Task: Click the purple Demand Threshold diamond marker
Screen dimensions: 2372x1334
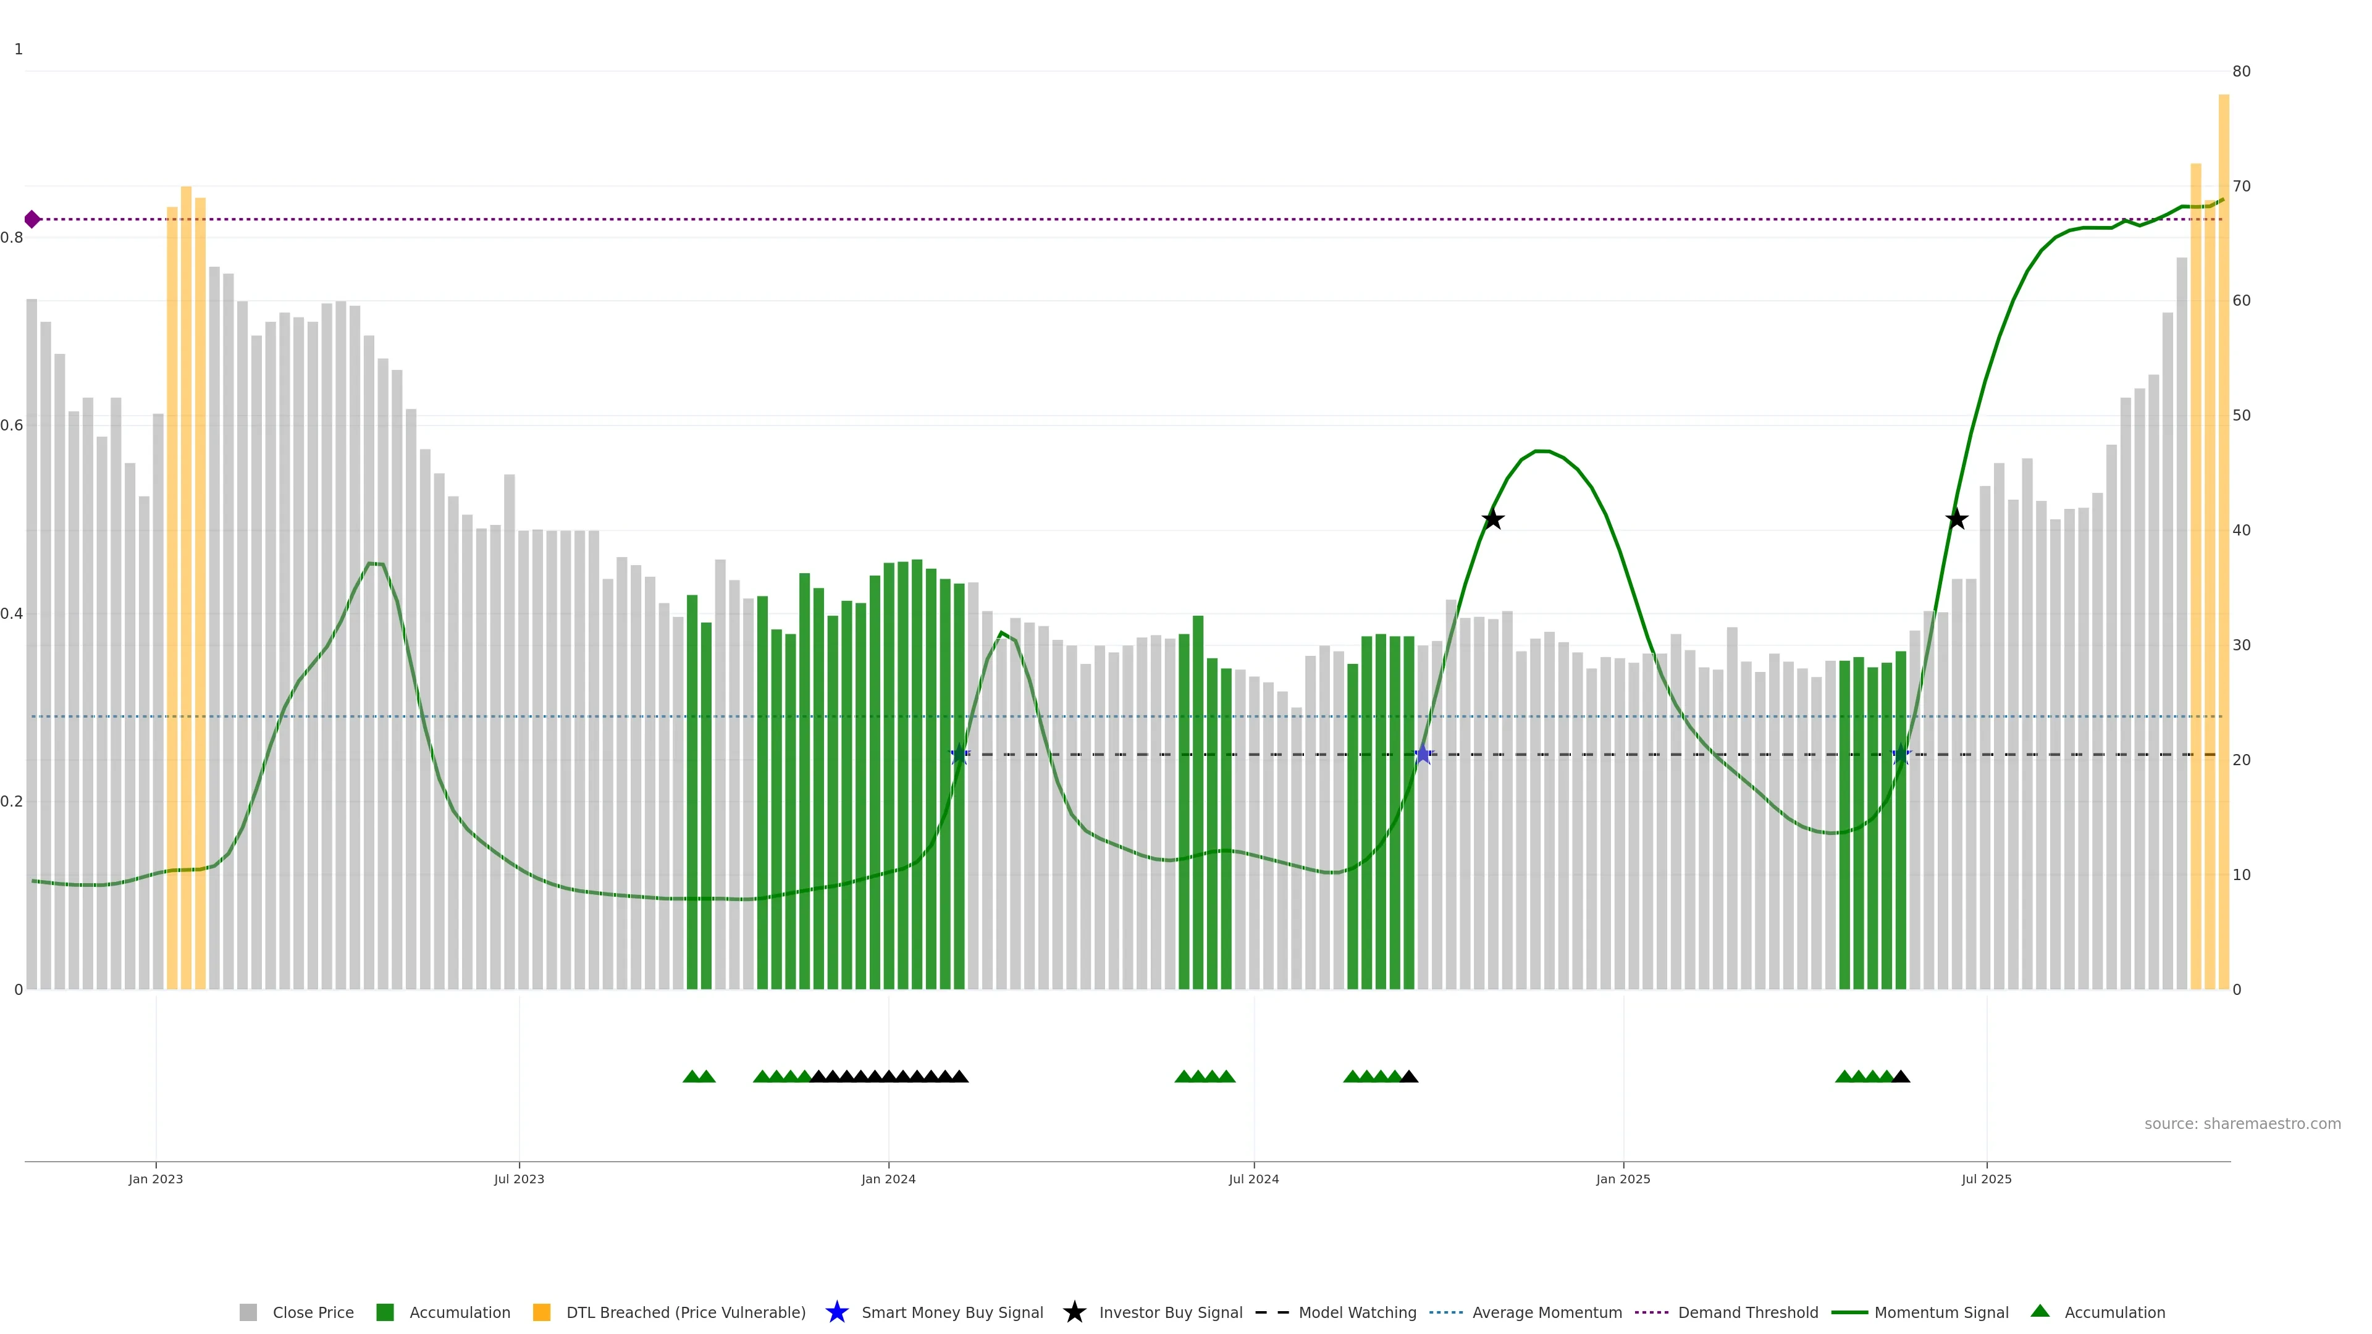Action: pyautogui.click(x=32, y=219)
